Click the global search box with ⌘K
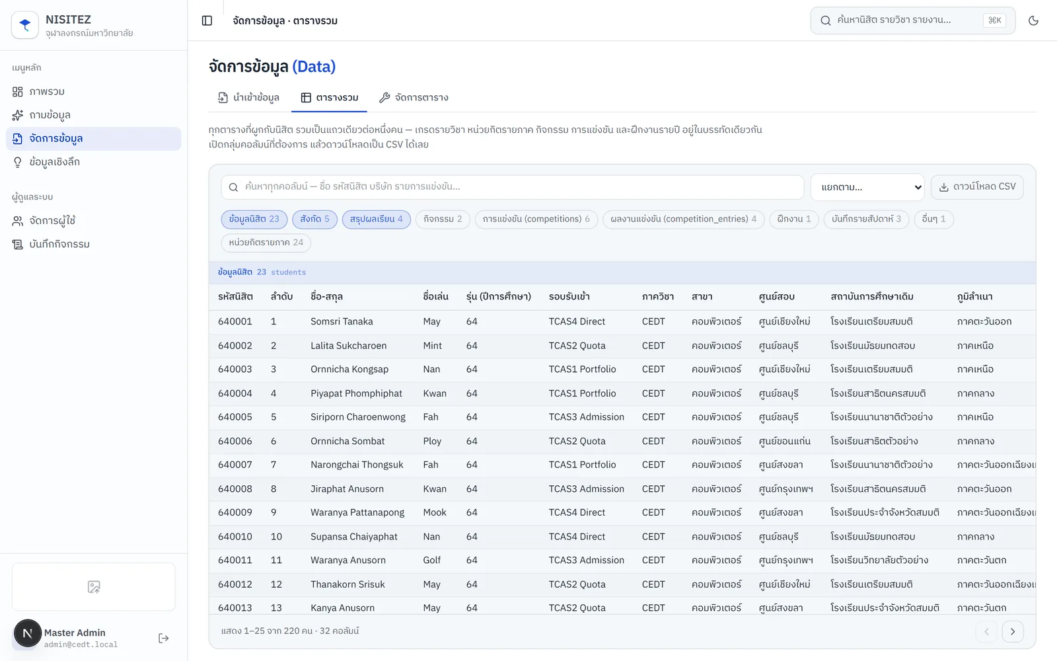The image size is (1057, 661). point(913,20)
